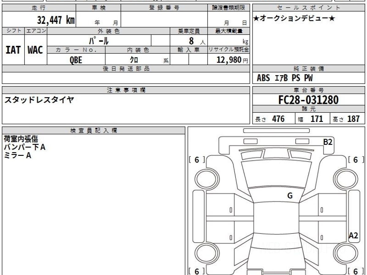
Task: Click the 内装色 header cell
Action: pos(137,50)
